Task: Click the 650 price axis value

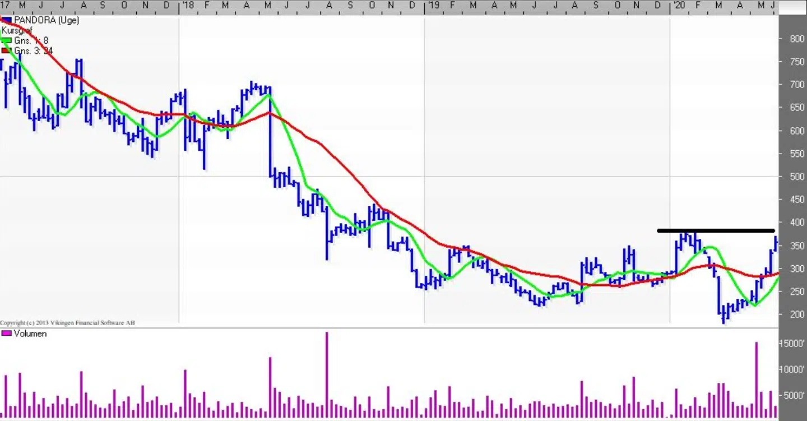Action: click(x=797, y=108)
